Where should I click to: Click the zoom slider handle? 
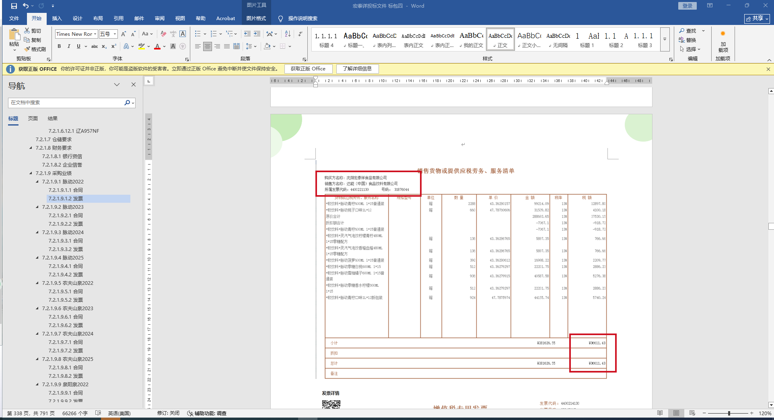click(729, 413)
